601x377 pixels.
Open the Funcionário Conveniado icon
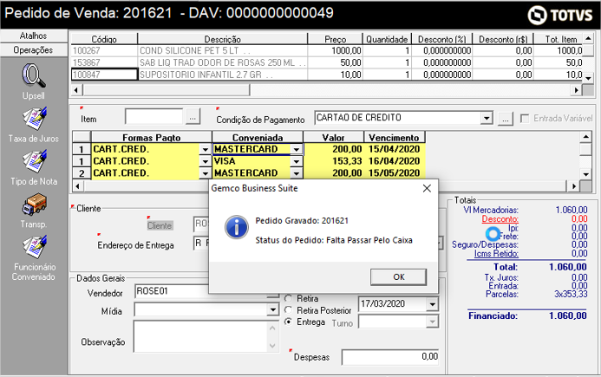coord(35,247)
